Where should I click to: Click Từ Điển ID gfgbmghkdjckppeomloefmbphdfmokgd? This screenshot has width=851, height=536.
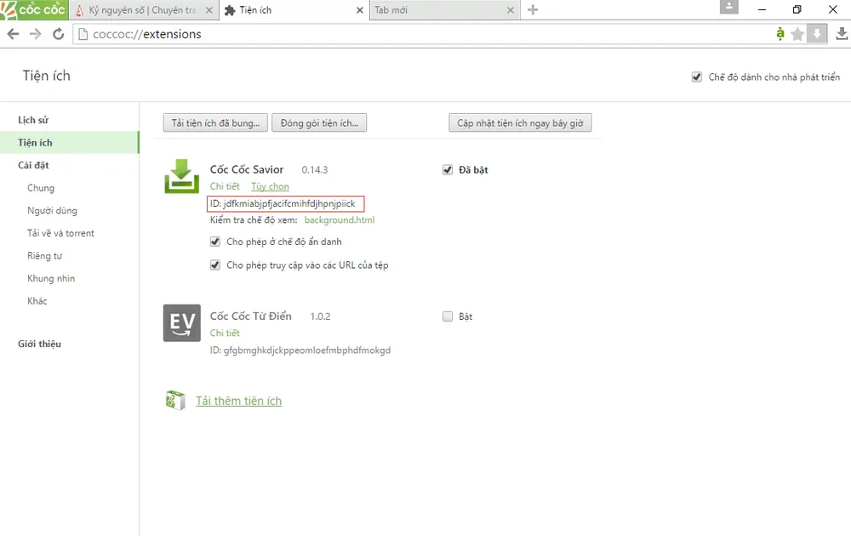[300, 351]
